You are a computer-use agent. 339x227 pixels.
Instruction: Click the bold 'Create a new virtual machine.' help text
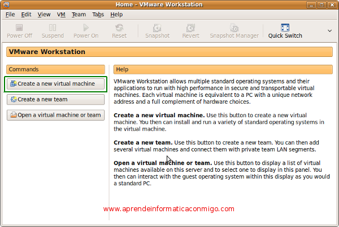tap(159, 115)
